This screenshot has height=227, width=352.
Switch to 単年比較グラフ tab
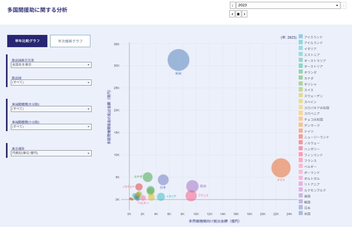click(27, 41)
